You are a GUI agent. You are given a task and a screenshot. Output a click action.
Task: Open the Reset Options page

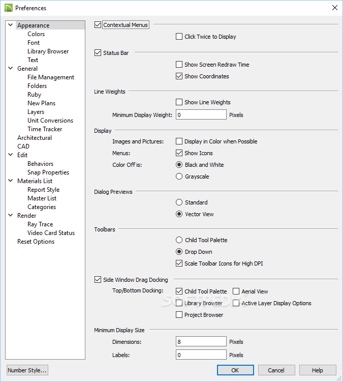click(x=36, y=242)
